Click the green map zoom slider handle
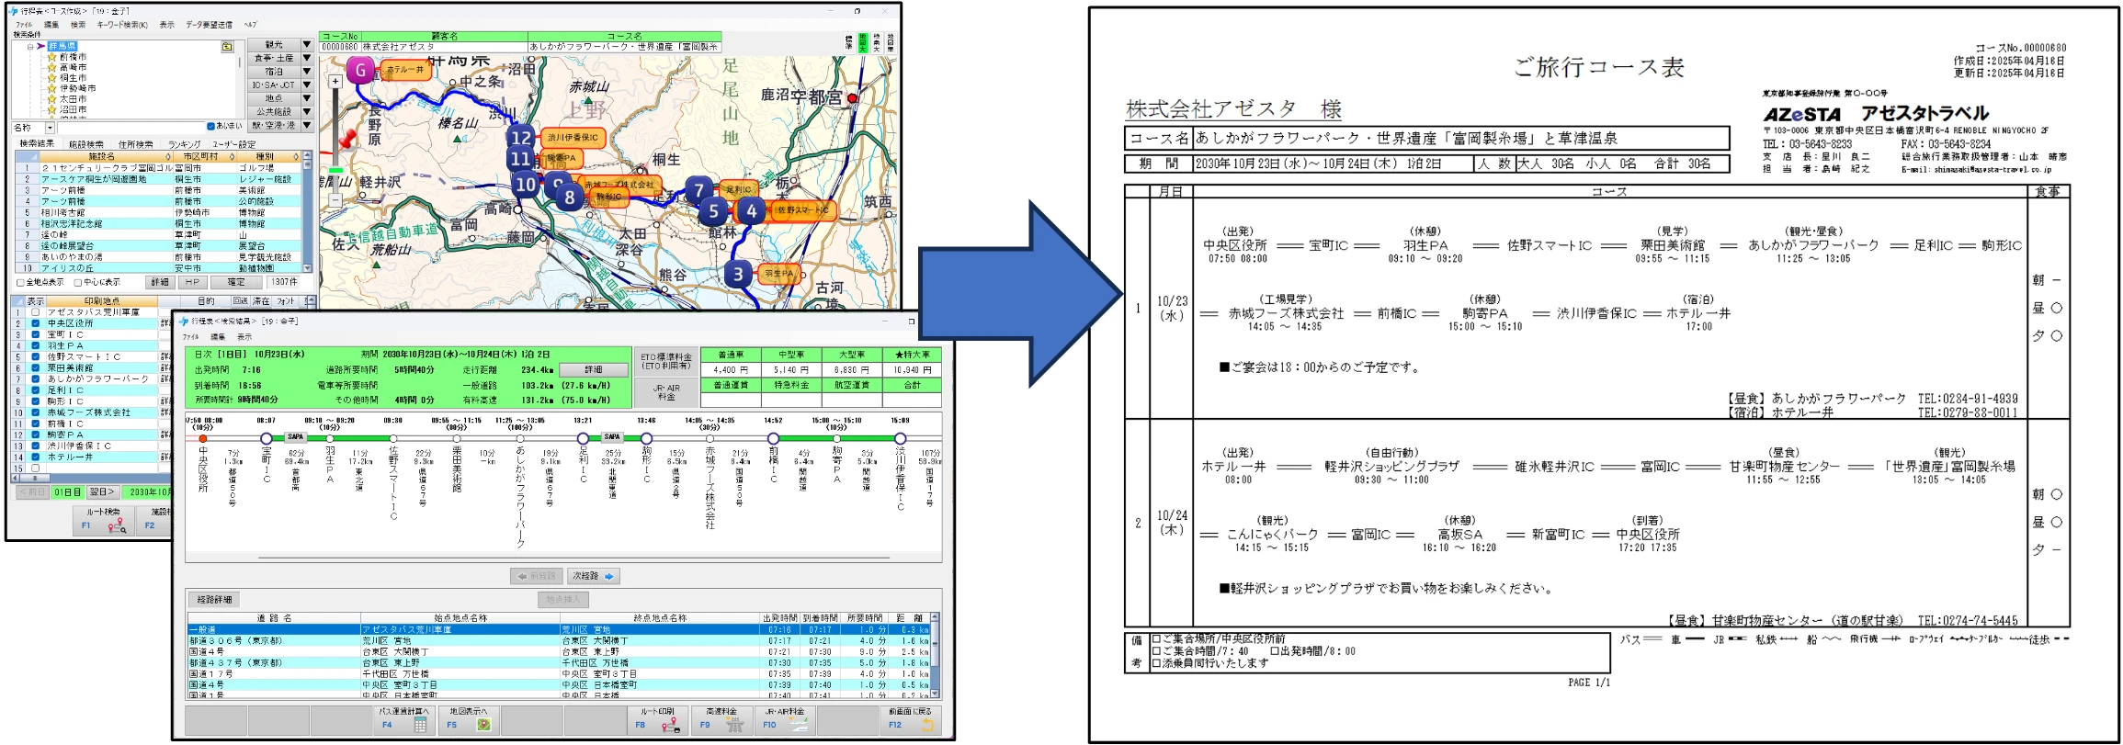Viewport: 2123px width, 745px height. [335, 171]
